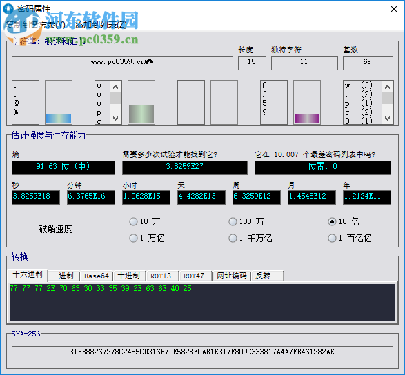Click the years value 1.2124E11
The image size is (405, 375).
(x=367, y=197)
